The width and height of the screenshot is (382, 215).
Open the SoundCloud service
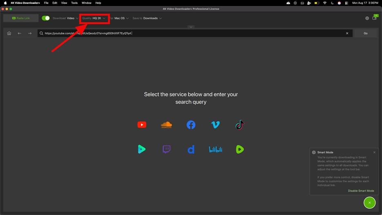[x=167, y=125]
